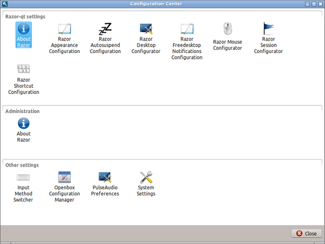The height and width of the screenshot is (244, 325).
Task: Open Razor Shortcut Configuration keyboard icon
Action: (24, 69)
